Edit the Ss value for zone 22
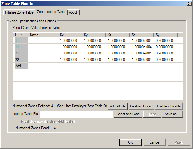 [142, 59]
